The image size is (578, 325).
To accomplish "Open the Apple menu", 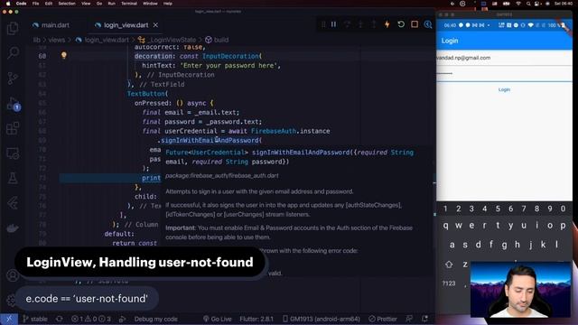I will click(x=8, y=4).
